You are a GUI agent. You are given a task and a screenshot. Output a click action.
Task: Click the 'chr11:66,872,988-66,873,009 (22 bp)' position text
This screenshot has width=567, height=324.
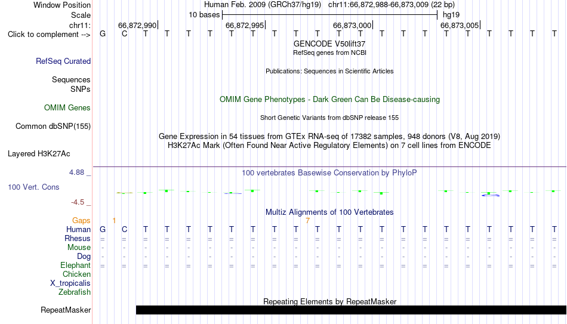click(x=392, y=5)
